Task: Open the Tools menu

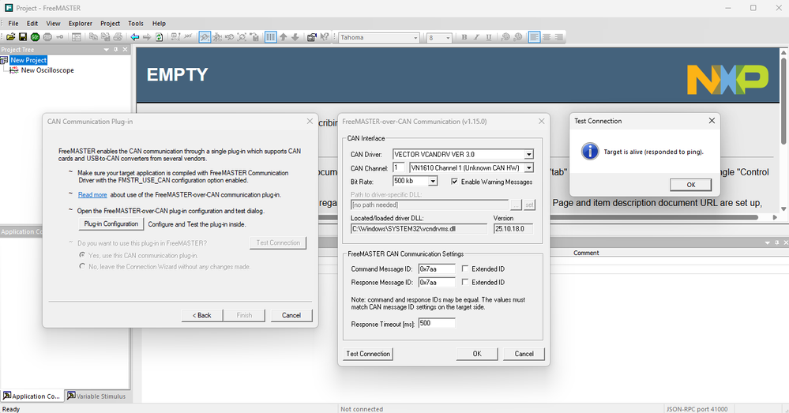Action: point(136,23)
